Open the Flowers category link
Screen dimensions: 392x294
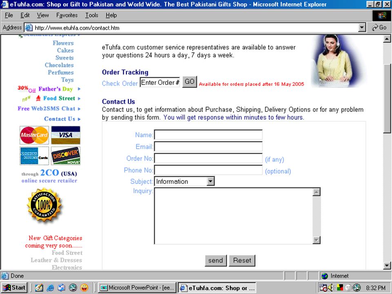point(63,43)
